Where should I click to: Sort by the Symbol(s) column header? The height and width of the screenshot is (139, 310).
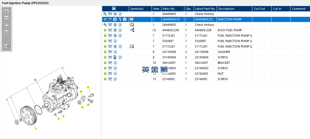(140, 9)
